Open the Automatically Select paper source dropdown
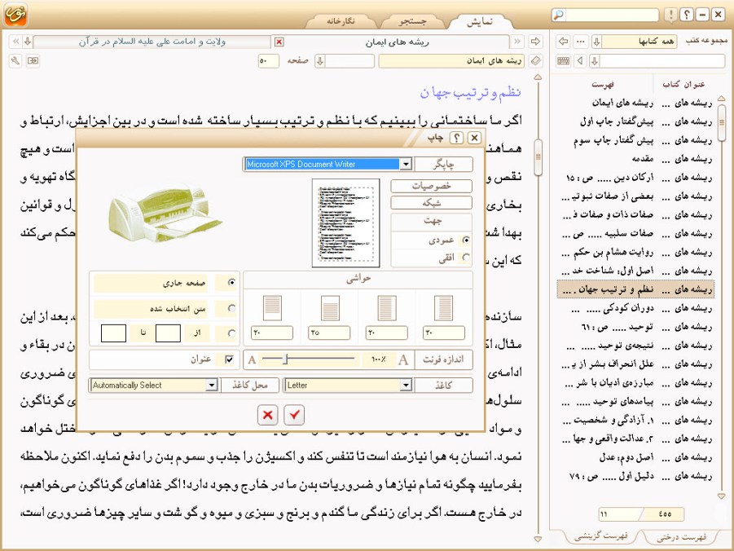Image resolution: width=734 pixels, height=551 pixels. pyautogui.click(x=212, y=386)
